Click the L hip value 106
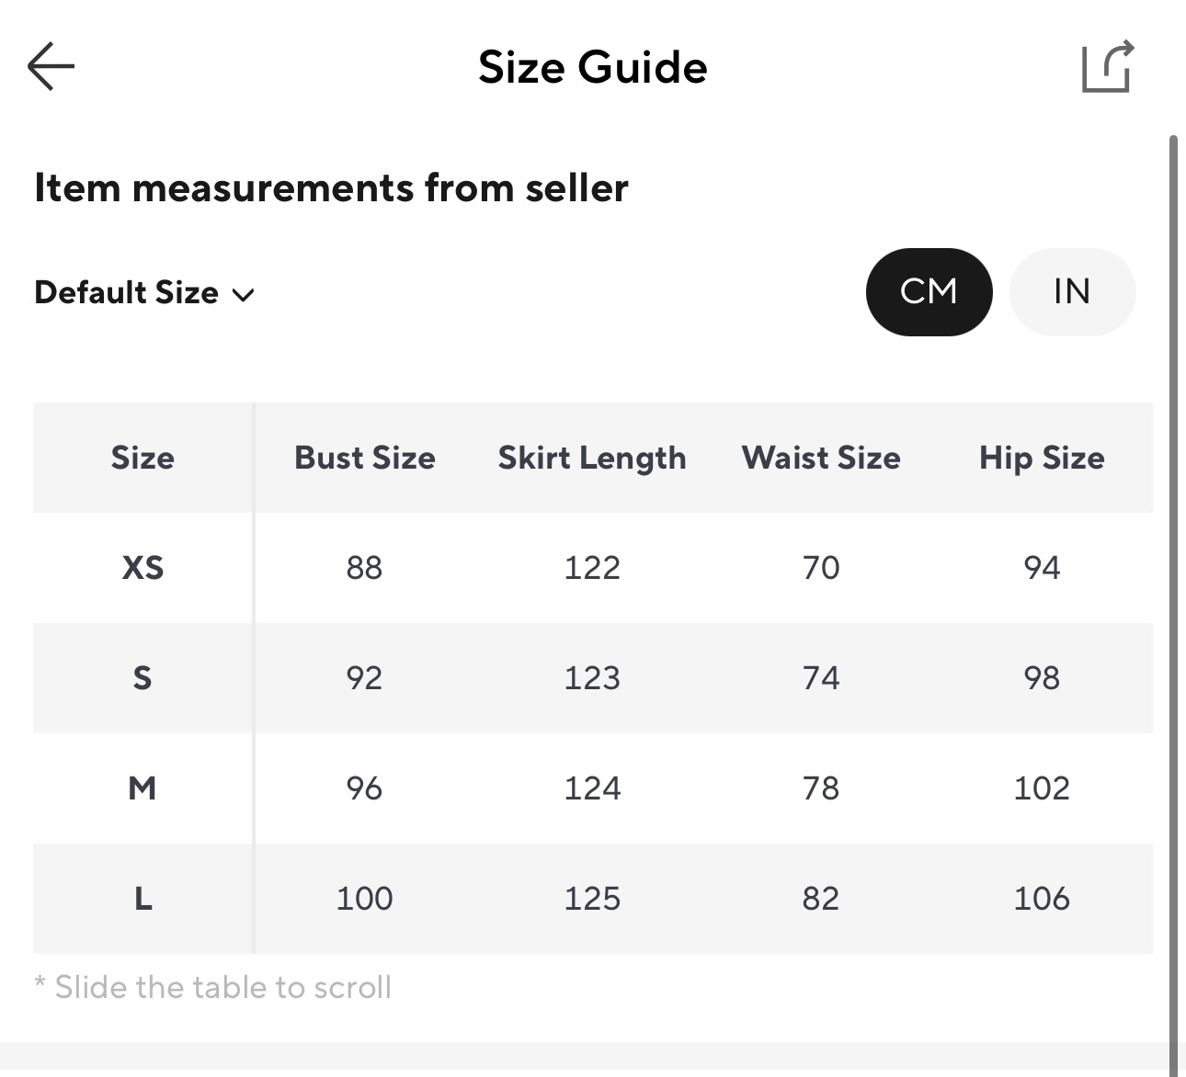The image size is (1186, 1077). 1042,899
